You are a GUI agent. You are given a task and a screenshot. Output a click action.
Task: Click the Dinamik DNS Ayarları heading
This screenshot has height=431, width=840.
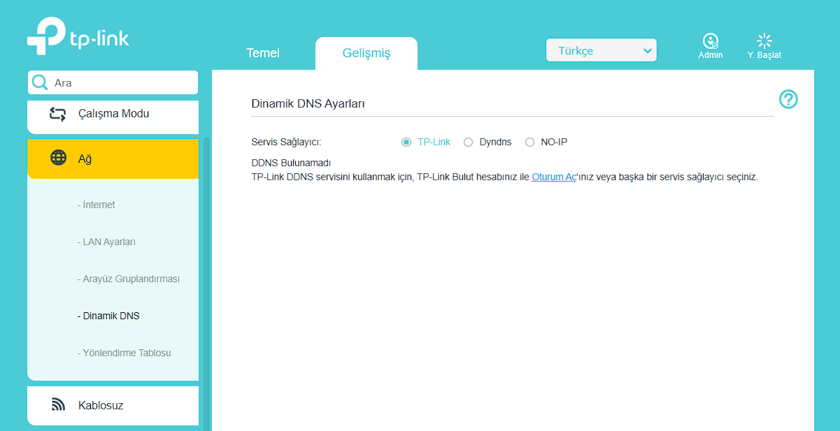click(308, 103)
